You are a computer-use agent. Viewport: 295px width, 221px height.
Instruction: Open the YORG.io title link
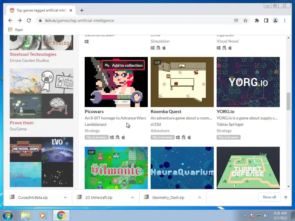pos(225,111)
